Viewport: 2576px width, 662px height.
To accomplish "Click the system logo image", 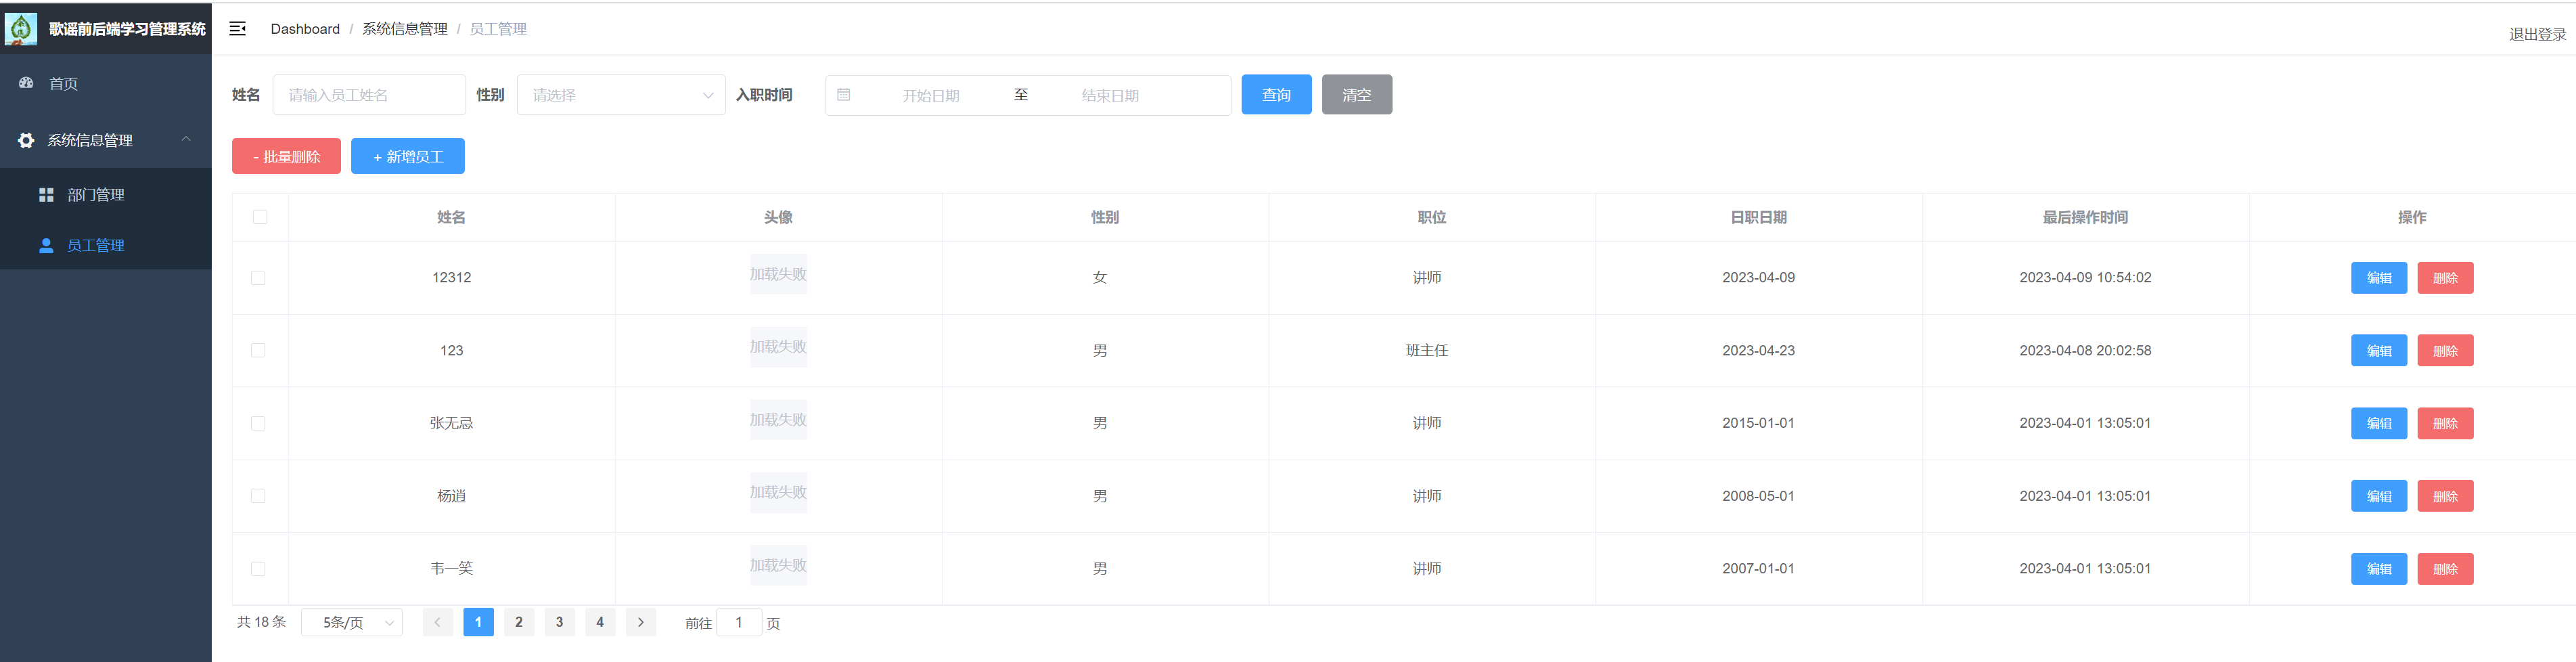I will [x=21, y=29].
